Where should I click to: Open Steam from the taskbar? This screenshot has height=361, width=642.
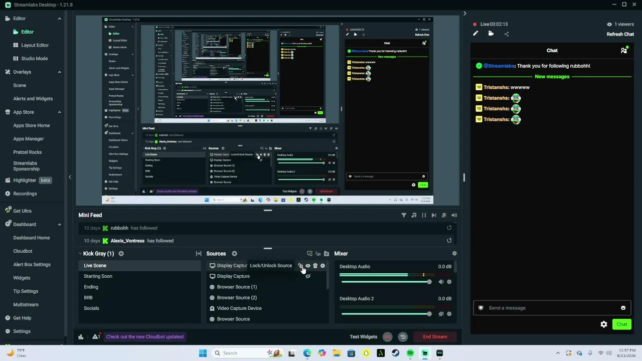(396, 353)
